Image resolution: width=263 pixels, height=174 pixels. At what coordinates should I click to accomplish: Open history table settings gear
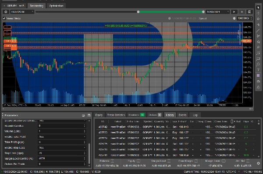pyautogui.click(x=258, y=163)
